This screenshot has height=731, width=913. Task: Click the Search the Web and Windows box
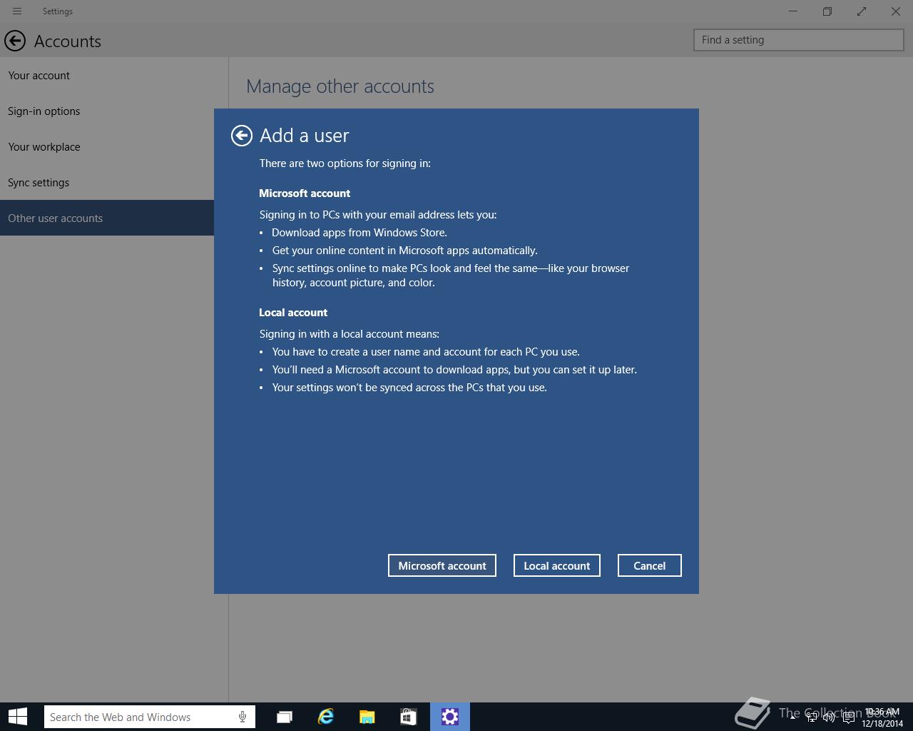(x=150, y=717)
